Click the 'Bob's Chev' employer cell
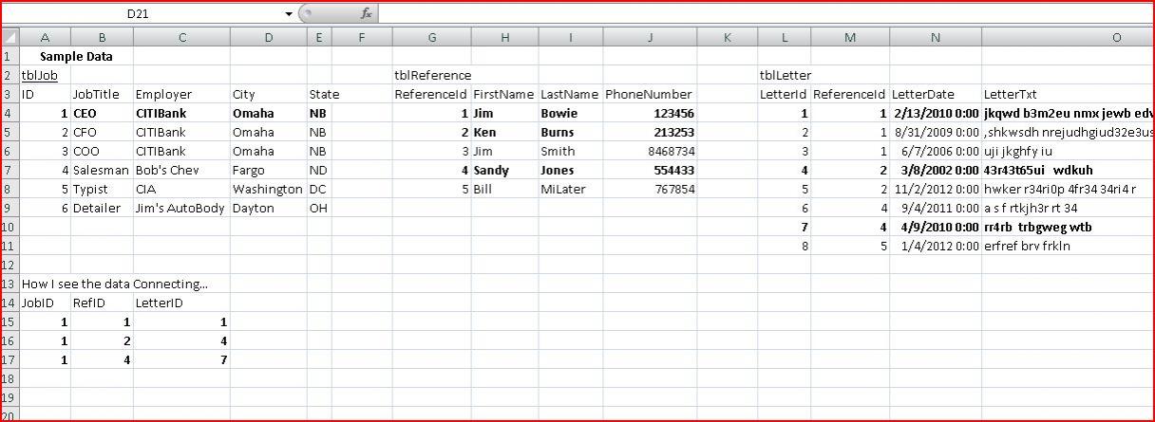This screenshot has width=1155, height=422. pyautogui.click(x=181, y=171)
